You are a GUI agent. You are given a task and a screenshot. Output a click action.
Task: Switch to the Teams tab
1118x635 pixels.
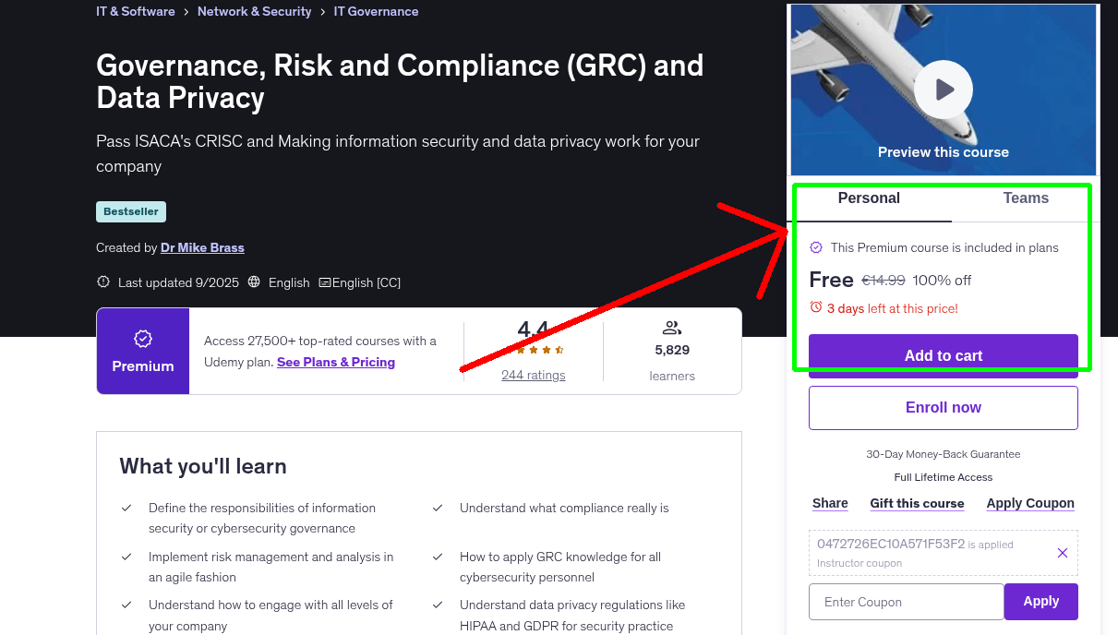click(1026, 198)
